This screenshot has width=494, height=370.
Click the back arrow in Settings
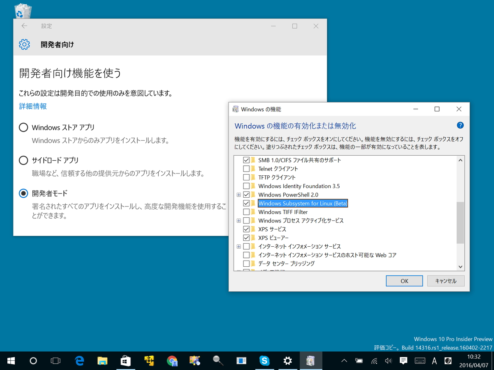click(24, 26)
